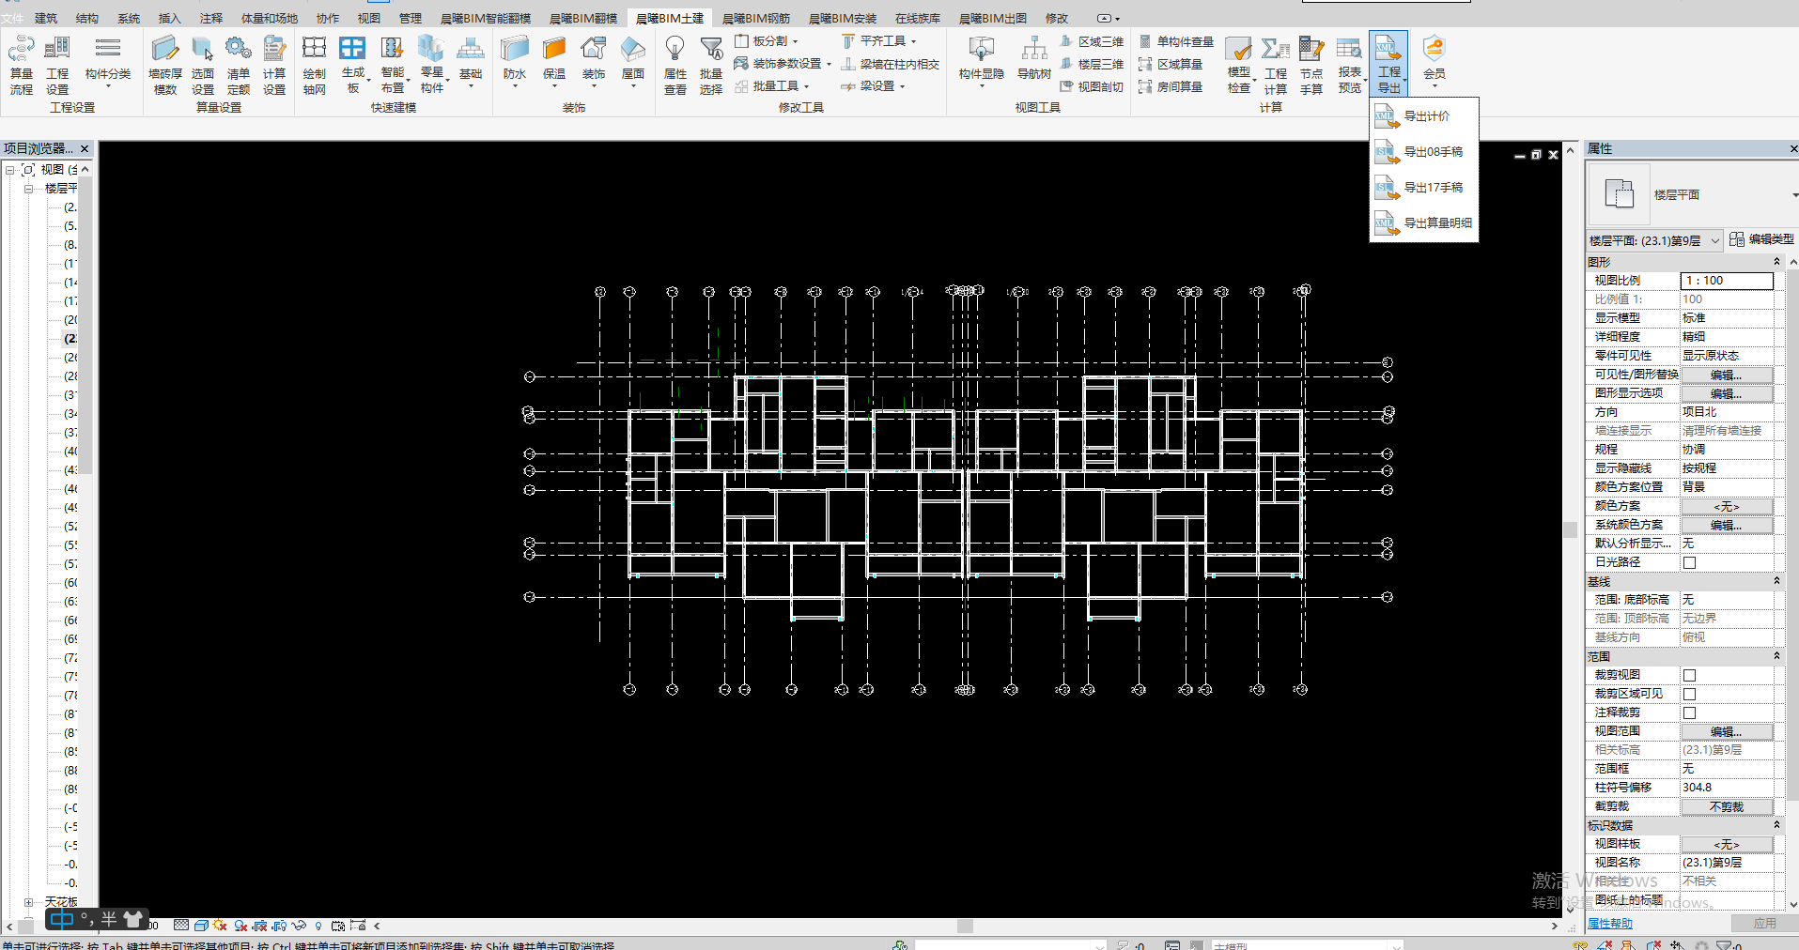Switch to the 晨曦BIM钢筋 ribbon tab
The width and height of the screenshot is (1799, 950).
(756, 19)
